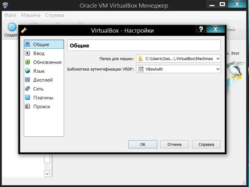Click the Язык globe icon
The width and height of the screenshot is (249, 187).
click(28, 71)
